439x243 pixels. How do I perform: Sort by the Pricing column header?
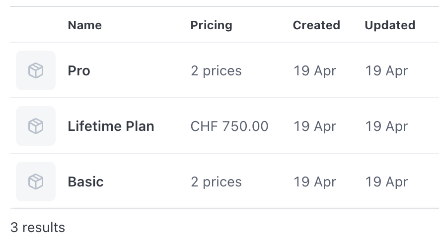(212, 25)
